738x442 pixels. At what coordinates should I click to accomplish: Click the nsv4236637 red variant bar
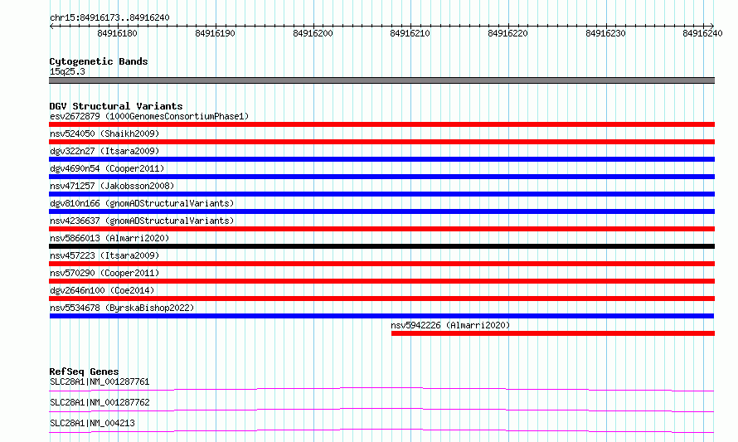[381, 229]
